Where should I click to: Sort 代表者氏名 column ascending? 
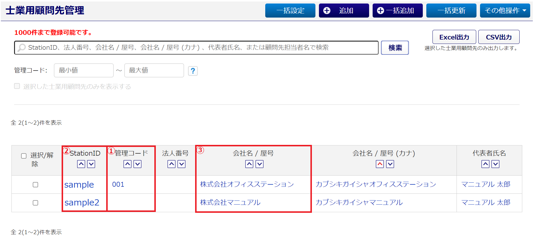486,164
